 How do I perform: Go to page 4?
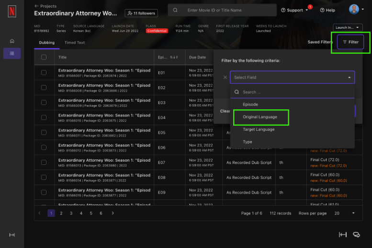point(81,213)
